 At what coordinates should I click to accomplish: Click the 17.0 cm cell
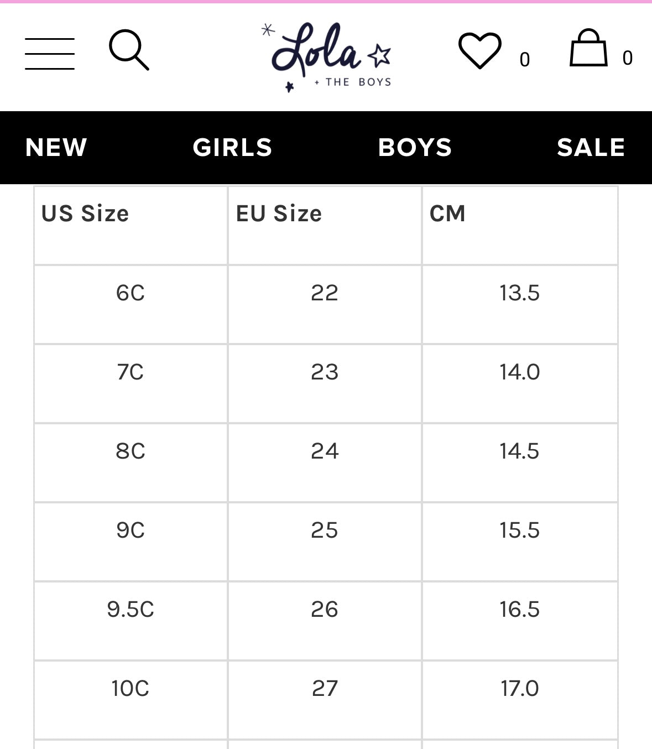tap(519, 689)
